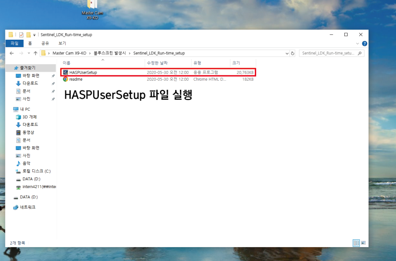The image size is (396, 261).
Task: Sort by the 수정한 날짜 column header
Action: [168, 63]
